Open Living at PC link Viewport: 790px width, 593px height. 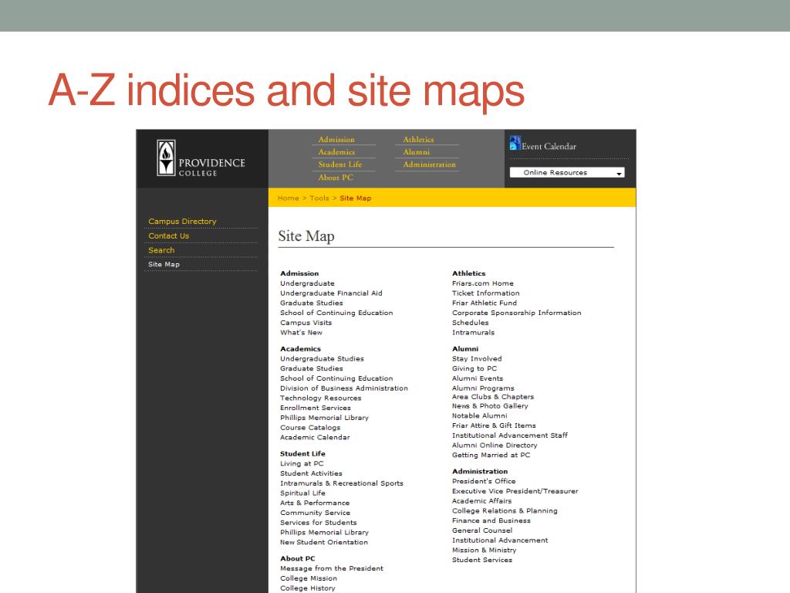tap(302, 463)
